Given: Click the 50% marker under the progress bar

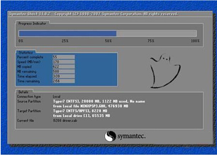Looking at the screenshot, I should (108, 41).
